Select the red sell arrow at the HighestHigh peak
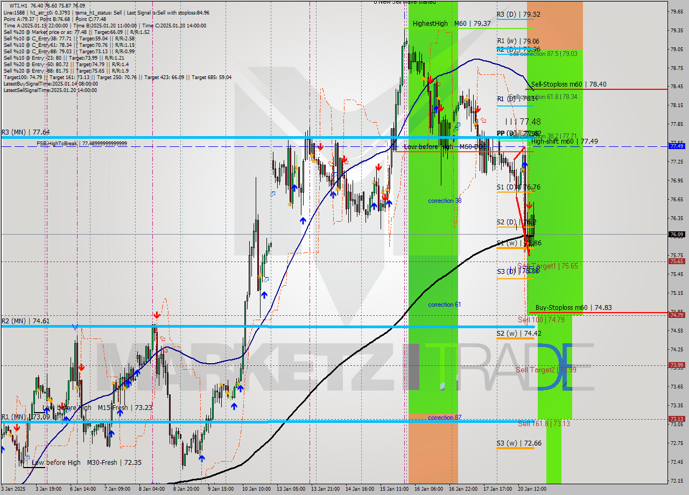 (431, 80)
